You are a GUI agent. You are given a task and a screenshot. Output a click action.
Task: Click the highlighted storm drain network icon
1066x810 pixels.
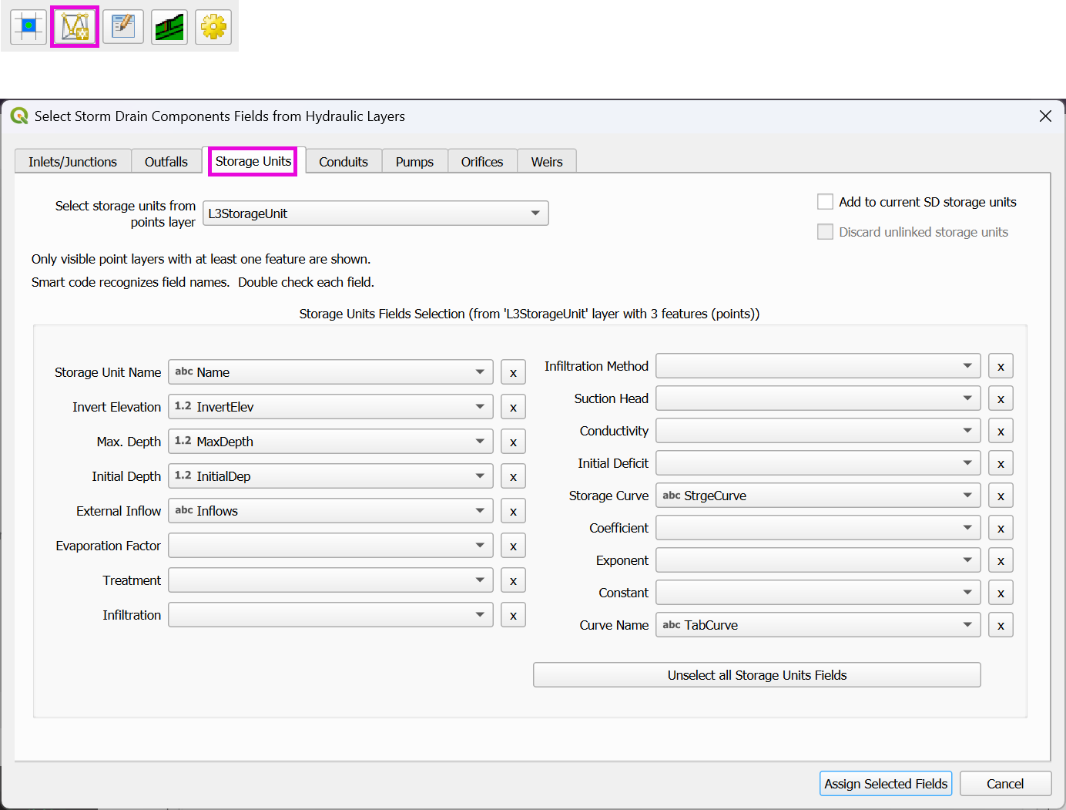[x=75, y=27]
